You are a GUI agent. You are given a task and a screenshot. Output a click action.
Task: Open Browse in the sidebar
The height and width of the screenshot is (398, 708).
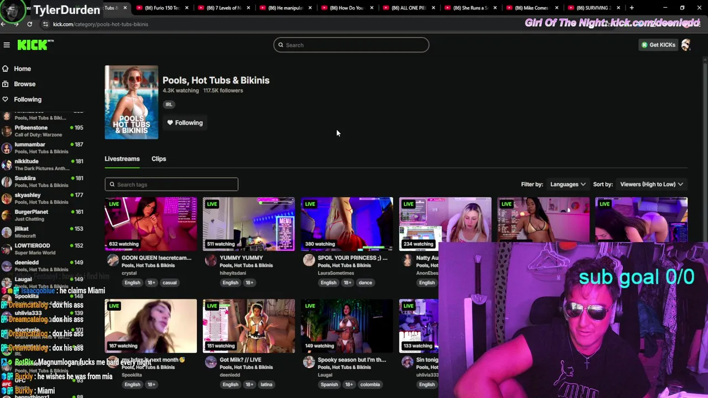[x=24, y=84]
